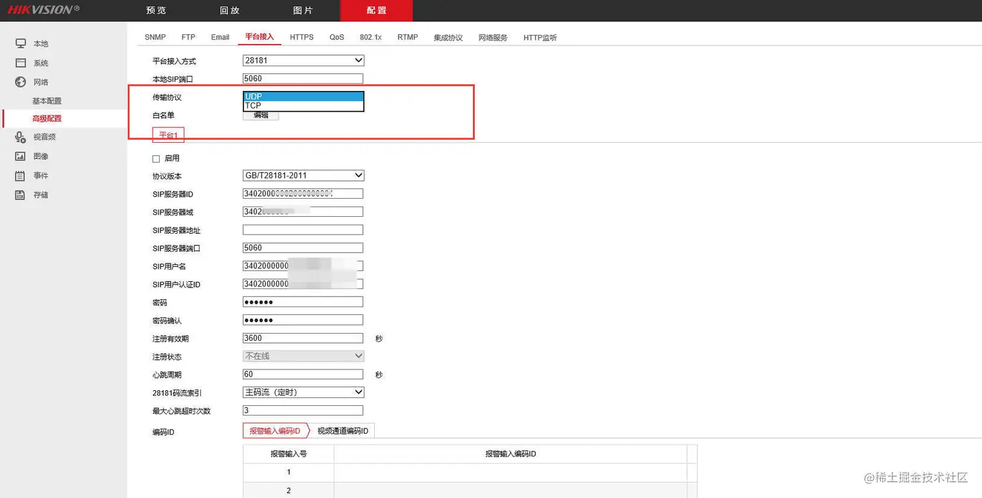
Task: Open the disabled 注册状态 dropdown
Action: pyautogui.click(x=303, y=356)
